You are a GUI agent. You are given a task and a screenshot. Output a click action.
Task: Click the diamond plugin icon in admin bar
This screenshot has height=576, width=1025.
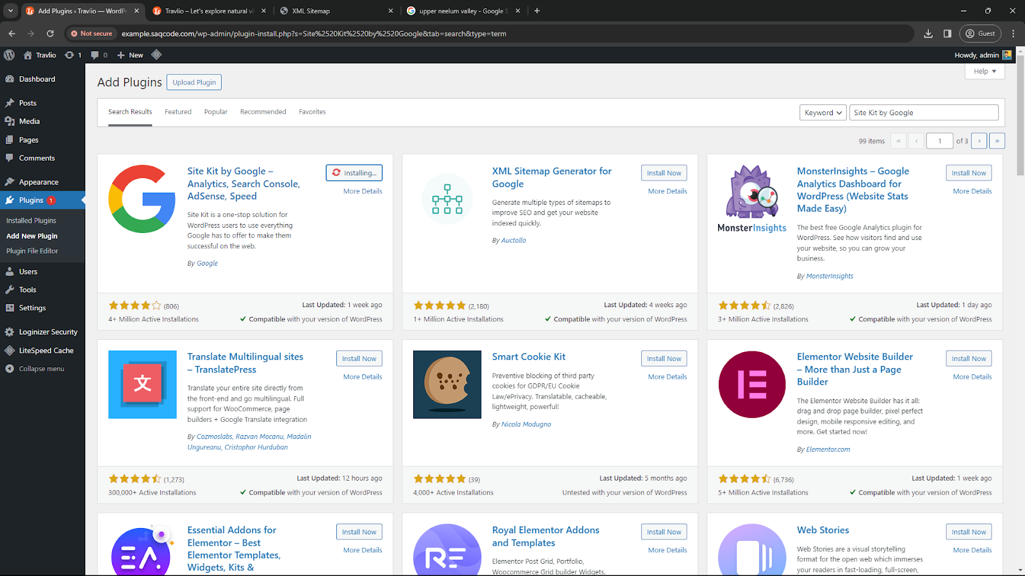tap(156, 55)
